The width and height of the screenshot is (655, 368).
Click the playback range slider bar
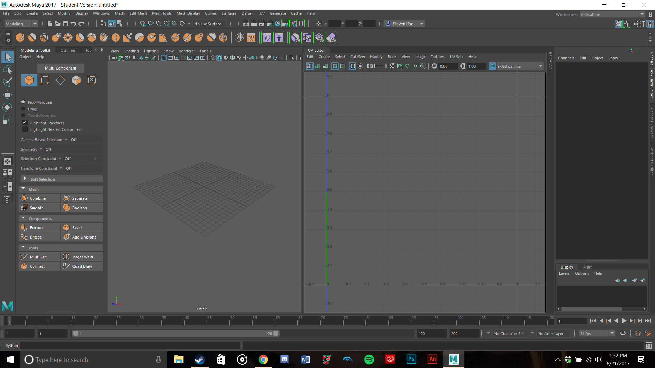pos(176,333)
